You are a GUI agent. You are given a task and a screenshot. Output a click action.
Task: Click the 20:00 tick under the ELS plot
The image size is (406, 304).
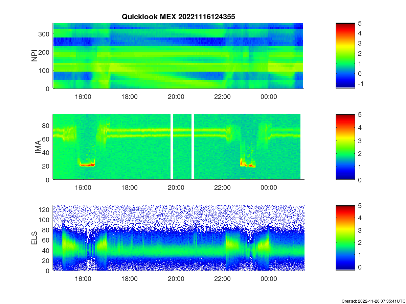point(176,279)
